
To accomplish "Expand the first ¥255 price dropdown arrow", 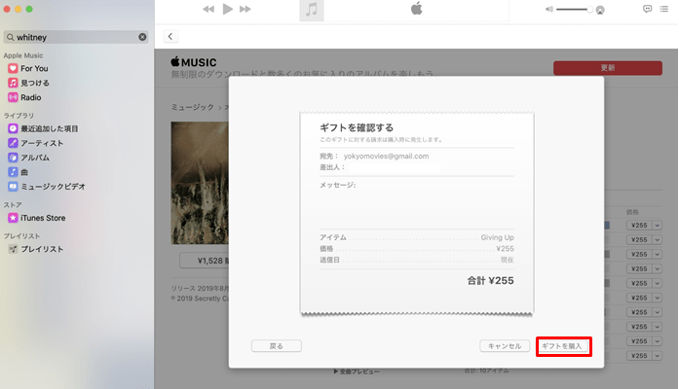I will coord(657,226).
